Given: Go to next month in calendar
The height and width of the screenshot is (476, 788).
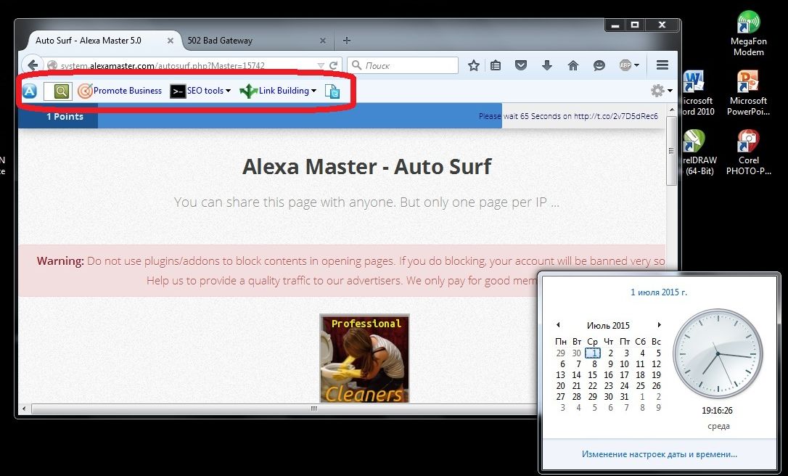Looking at the screenshot, I should click(659, 325).
